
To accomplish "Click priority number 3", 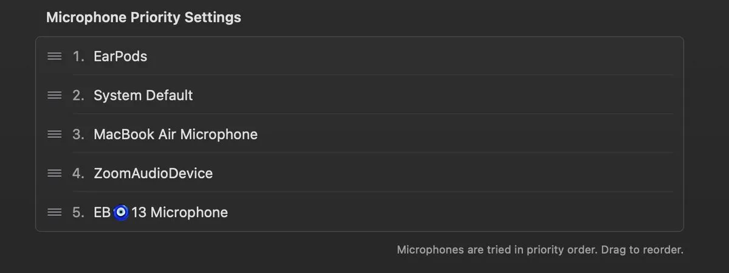I will 78,134.
